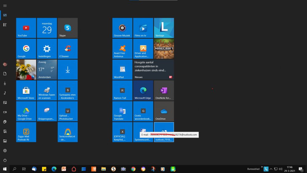Open the Microsoft Edge tile
The image size is (307, 173).
click(x=143, y=91)
